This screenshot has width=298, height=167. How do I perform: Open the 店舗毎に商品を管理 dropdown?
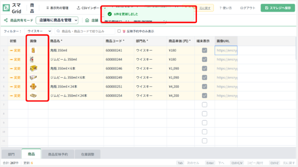point(57,20)
